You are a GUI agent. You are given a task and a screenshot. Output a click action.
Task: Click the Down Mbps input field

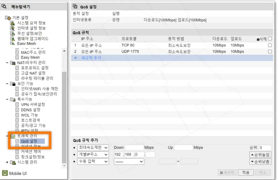(x=134, y=147)
